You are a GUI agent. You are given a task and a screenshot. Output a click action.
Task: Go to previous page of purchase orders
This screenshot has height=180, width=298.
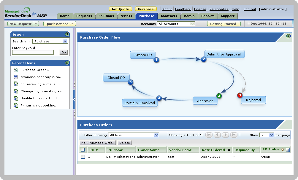pyautogui.click(x=217, y=135)
